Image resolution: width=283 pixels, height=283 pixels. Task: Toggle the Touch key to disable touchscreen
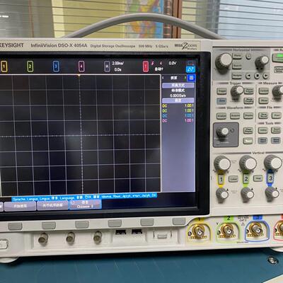248,141
